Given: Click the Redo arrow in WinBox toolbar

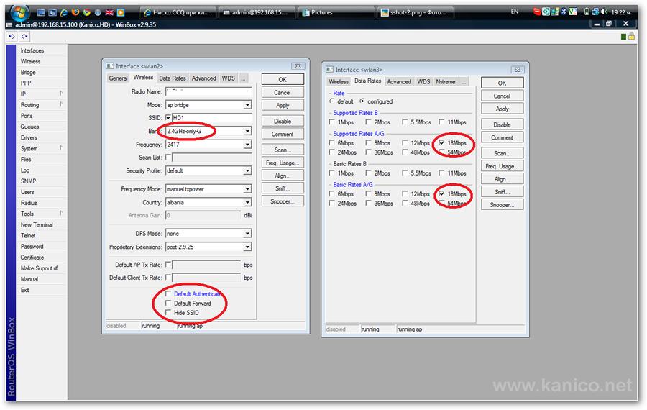Looking at the screenshot, I should (24, 36).
